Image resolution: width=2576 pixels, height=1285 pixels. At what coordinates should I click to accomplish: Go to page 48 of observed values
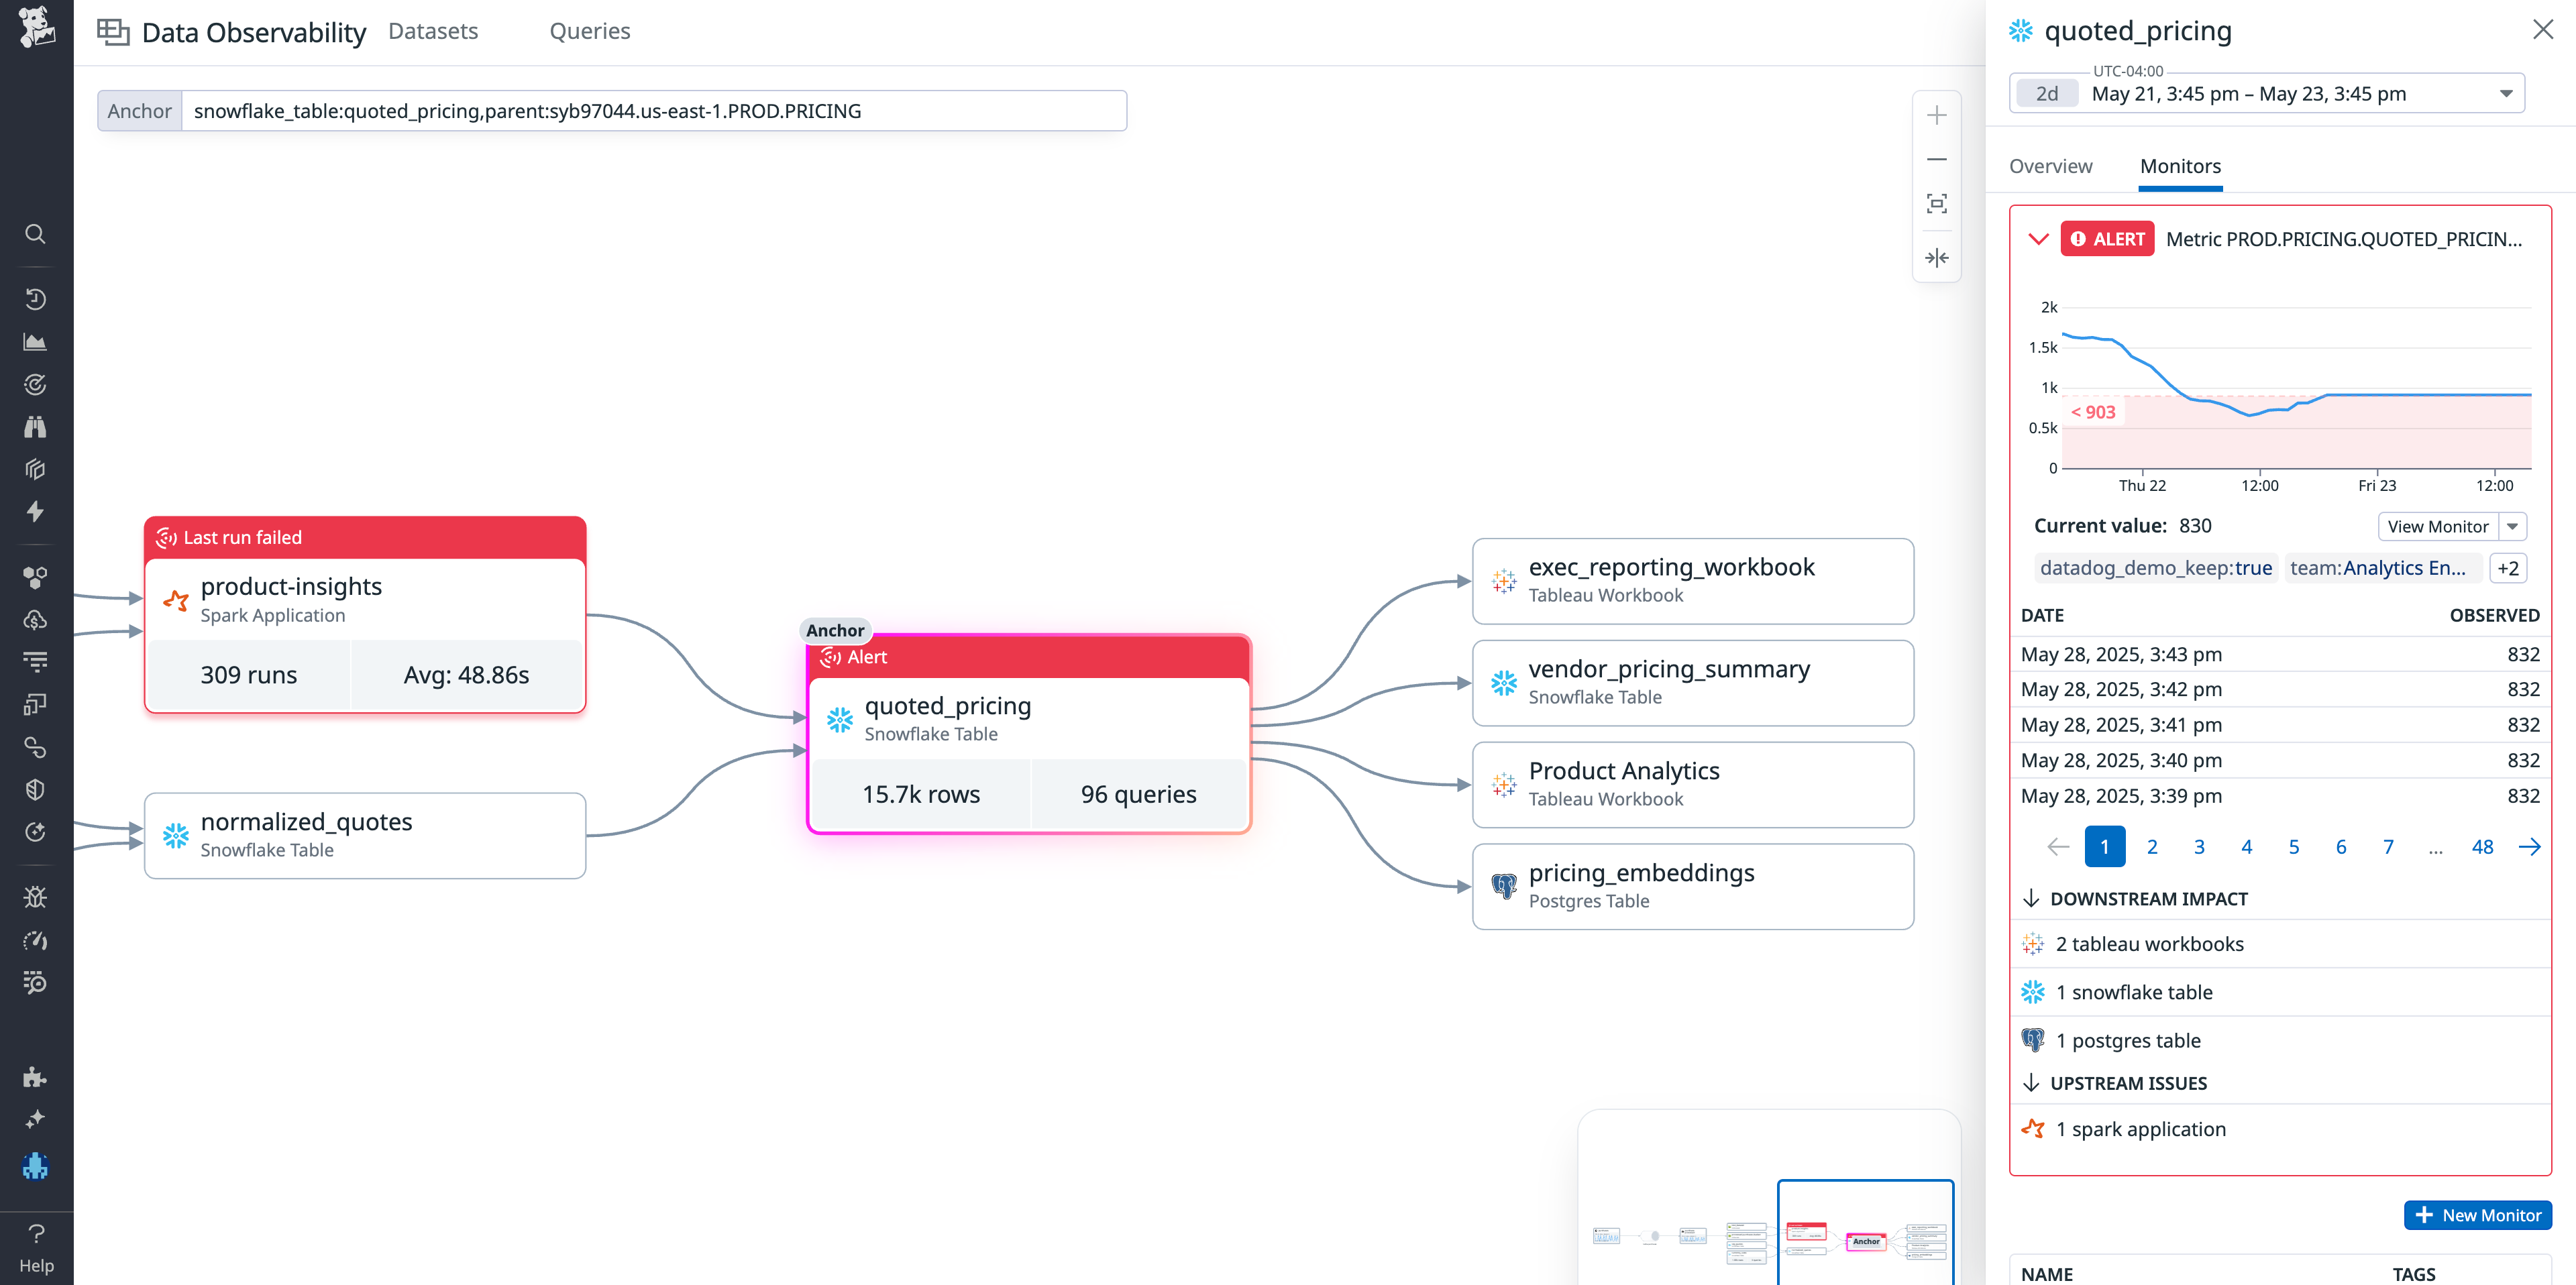[2482, 846]
